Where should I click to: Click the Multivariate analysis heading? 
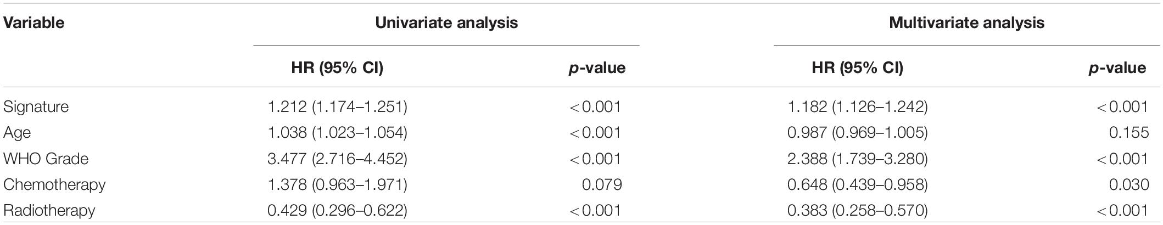[x=966, y=23]
